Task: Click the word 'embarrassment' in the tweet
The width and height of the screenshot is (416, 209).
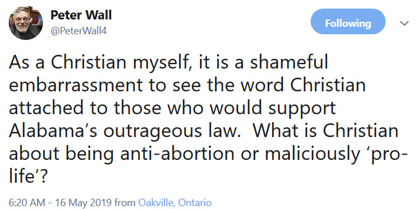Action: (x=76, y=85)
